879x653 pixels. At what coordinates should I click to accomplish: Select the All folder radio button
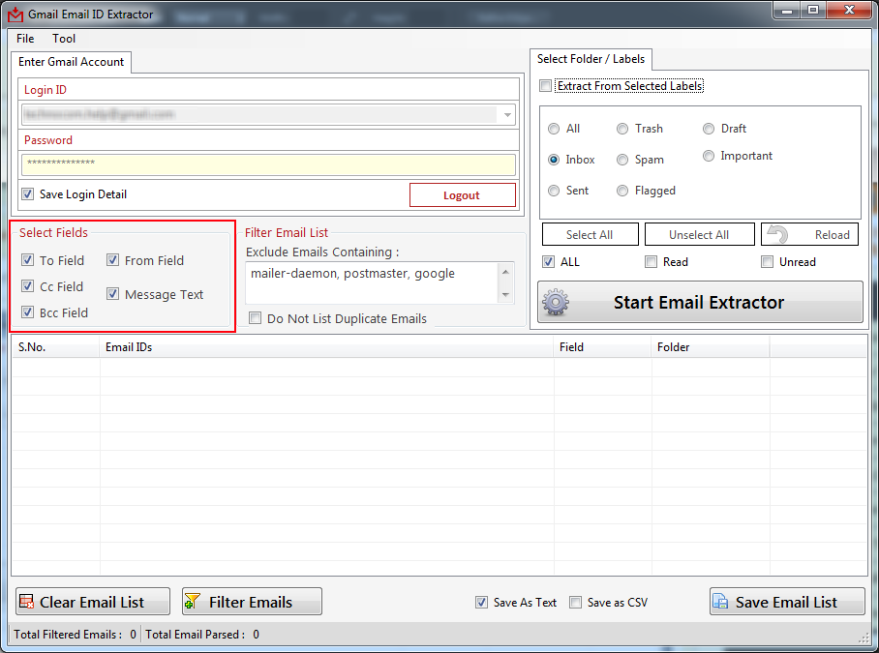click(x=554, y=129)
